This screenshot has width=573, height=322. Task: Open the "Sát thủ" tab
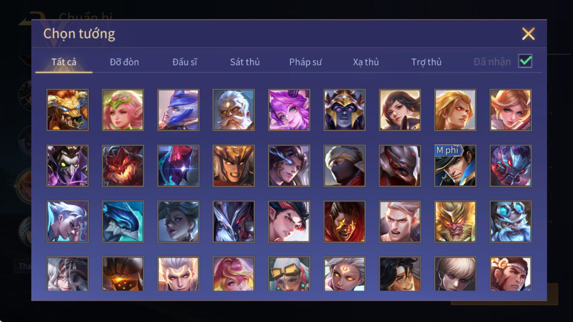(x=245, y=62)
